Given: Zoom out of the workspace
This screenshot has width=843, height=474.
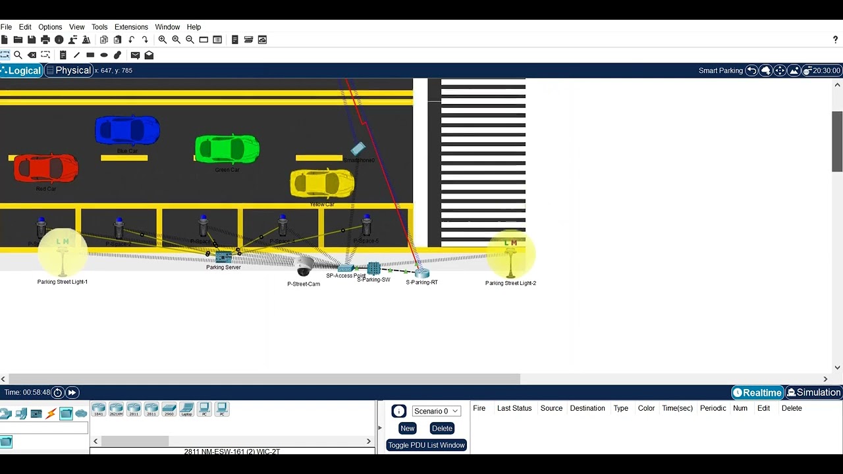Looking at the screenshot, I should 190,39.
